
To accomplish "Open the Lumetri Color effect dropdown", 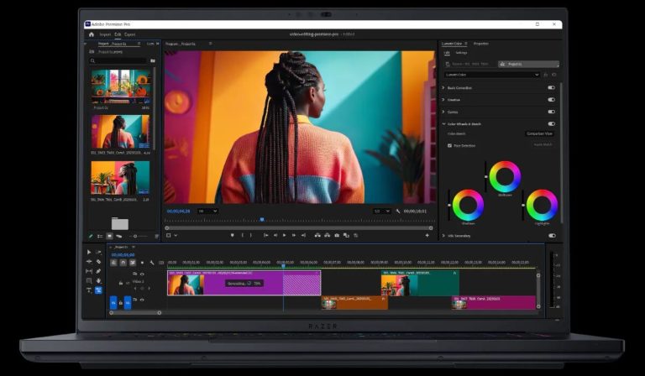I will click(492, 75).
